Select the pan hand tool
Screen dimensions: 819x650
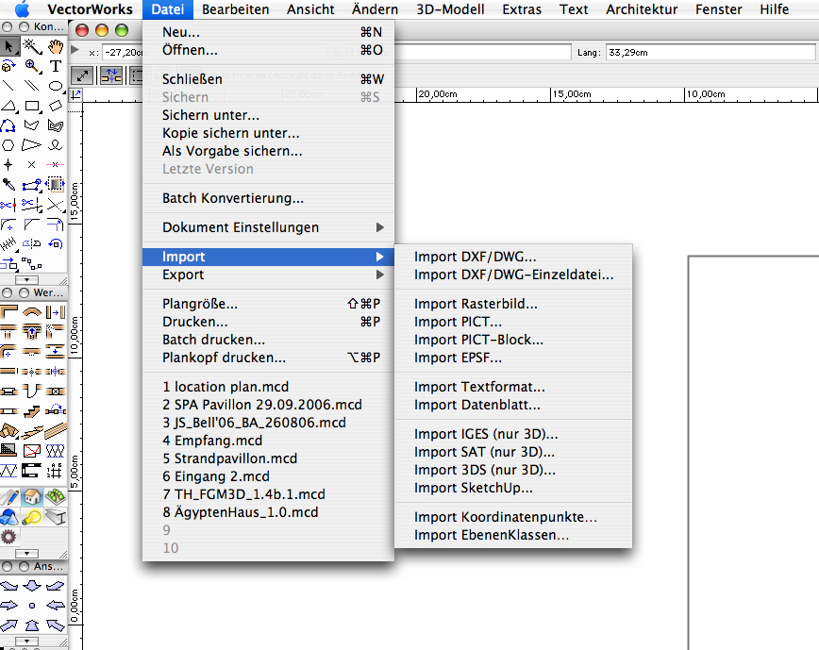tap(56, 46)
